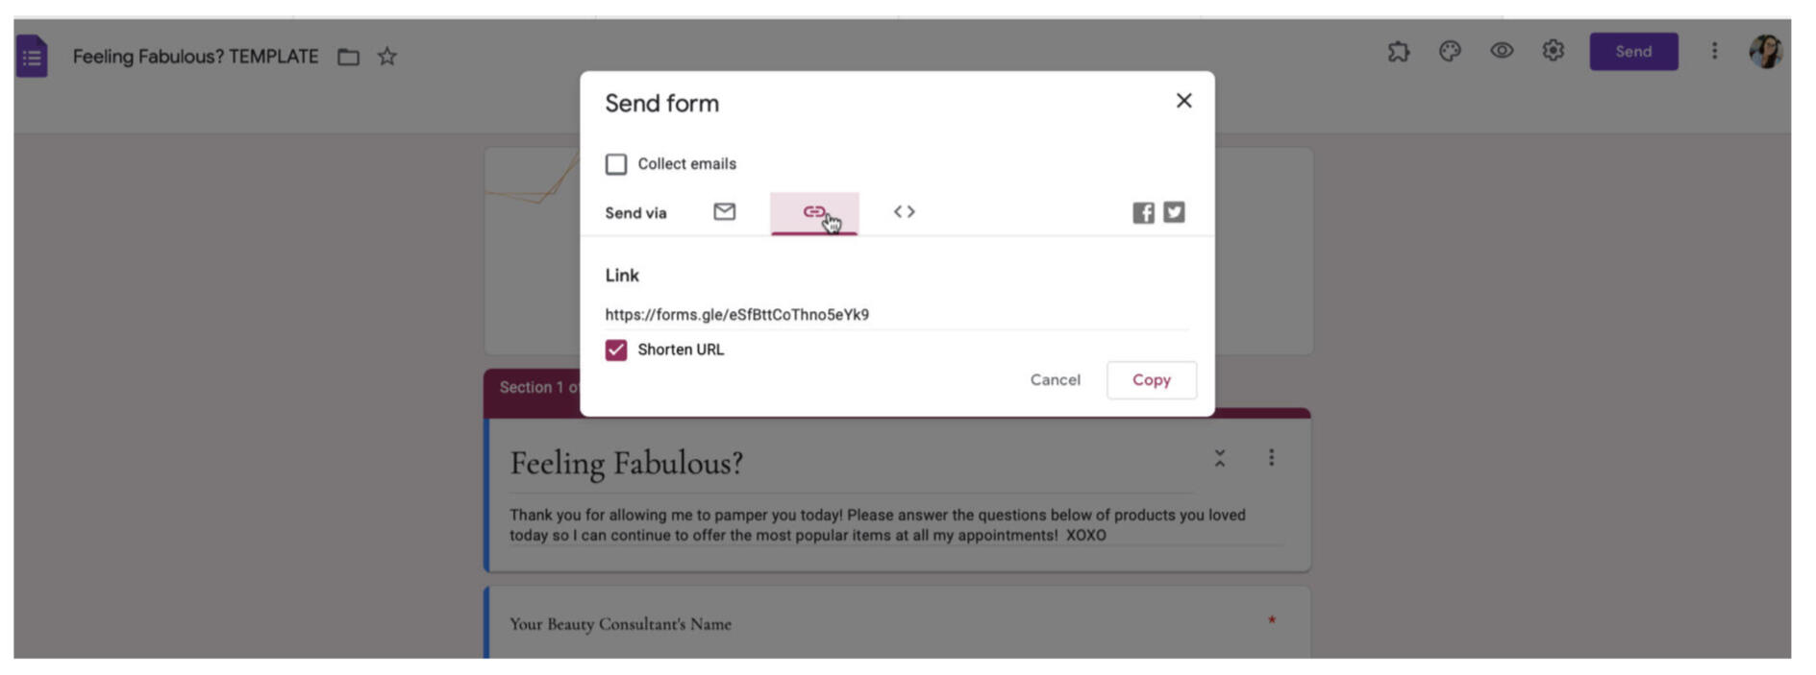This screenshot has height=675, width=1816.
Task: Cancel the Send form dialog
Action: [x=1055, y=380]
